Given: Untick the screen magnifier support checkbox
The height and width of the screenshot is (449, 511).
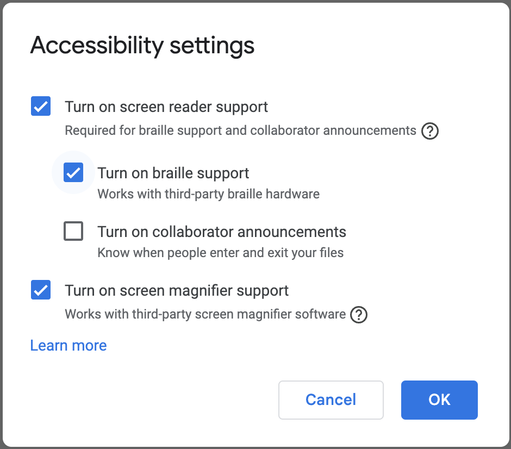Looking at the screenshot, I should [41, 290].
